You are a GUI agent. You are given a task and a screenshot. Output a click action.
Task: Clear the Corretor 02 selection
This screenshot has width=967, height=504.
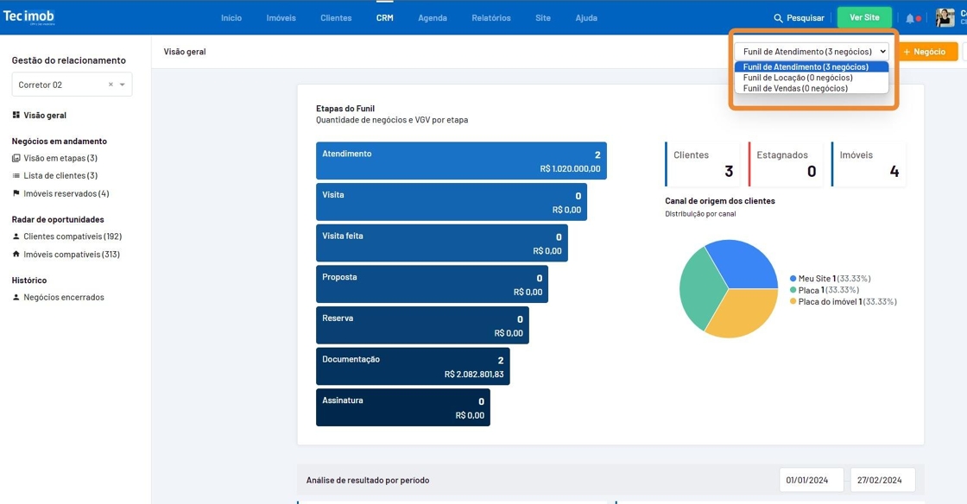(x=111, y=85)
